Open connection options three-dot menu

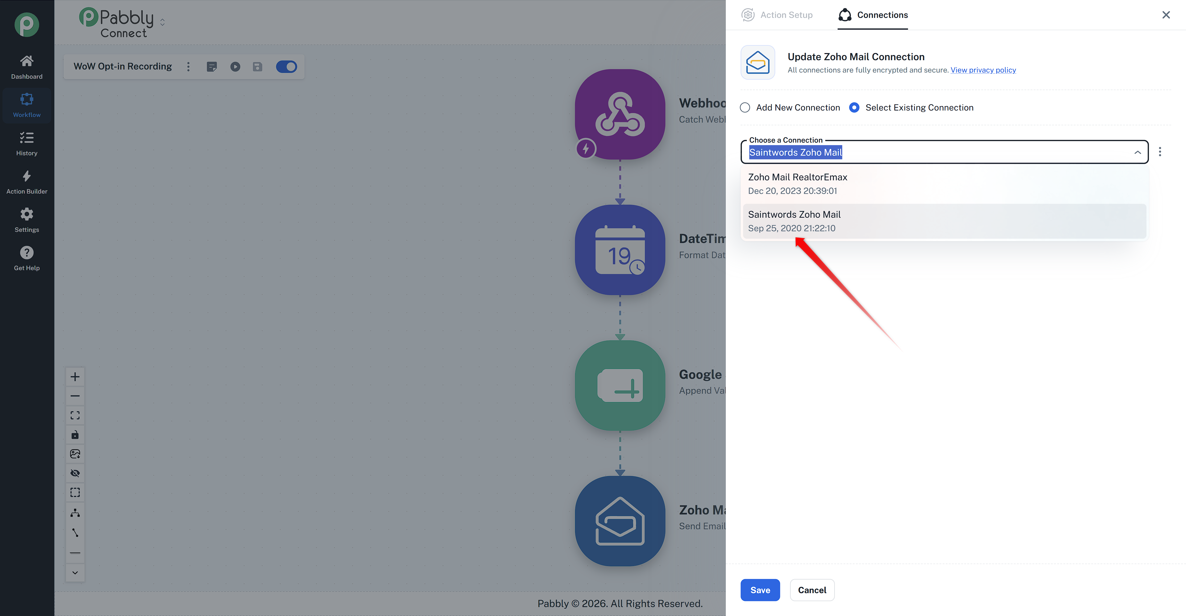1160,152
